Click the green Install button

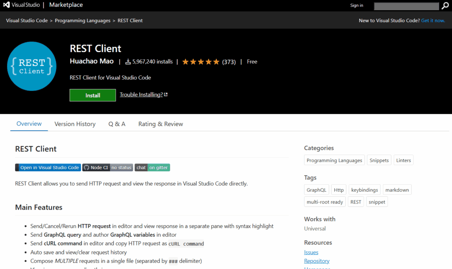(93, 95)
